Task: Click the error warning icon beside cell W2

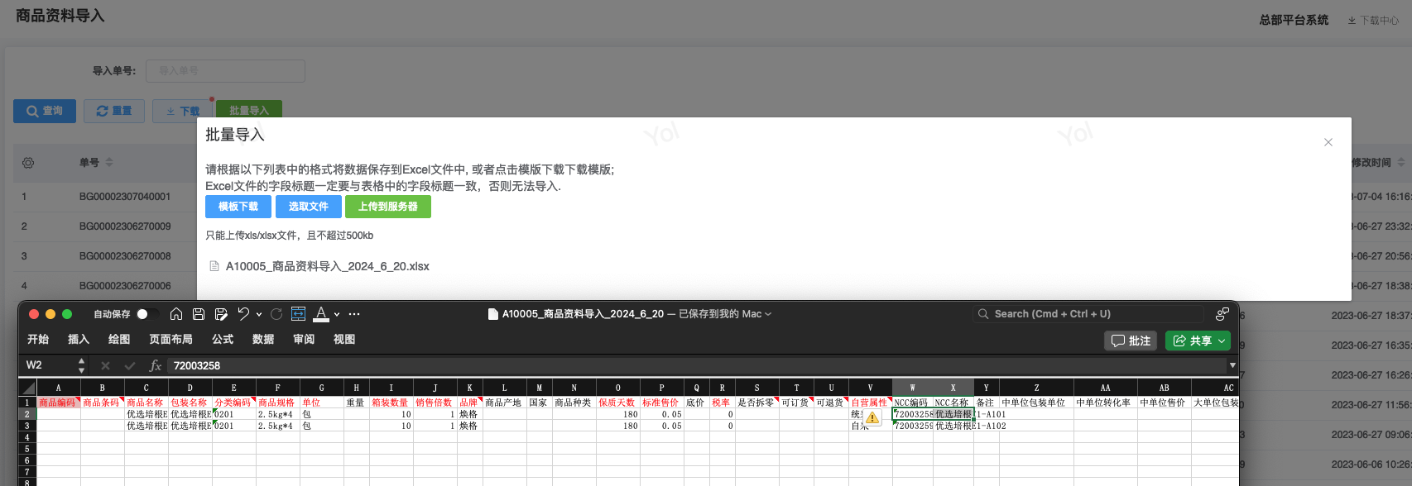Action: point(872,418)
